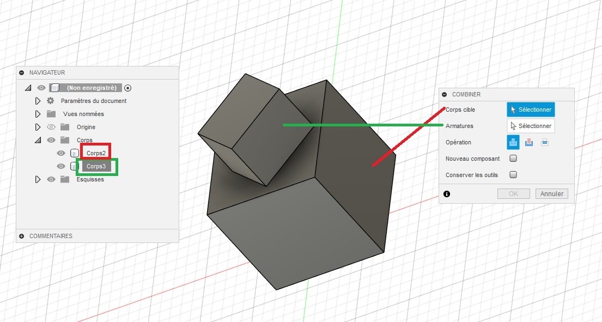Screen dimensions: 602x322
Task: Enable the Nouveau composant checkbox
Action: tap(513, 159)
